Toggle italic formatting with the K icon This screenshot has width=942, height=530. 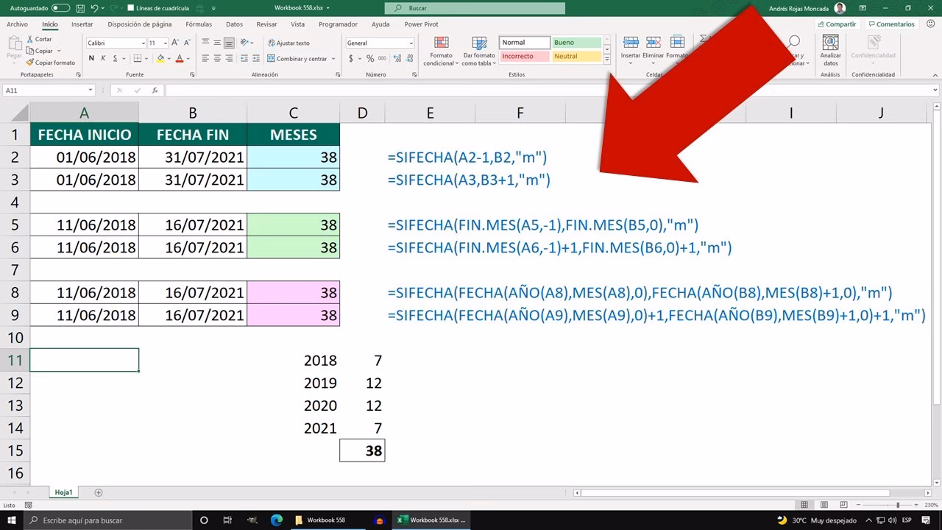coord(103,57)
